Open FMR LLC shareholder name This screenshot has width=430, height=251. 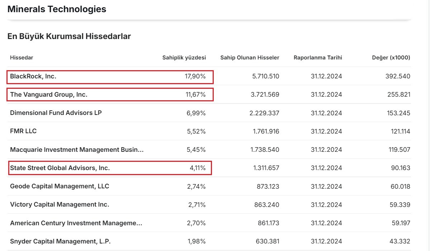tap(23, 131)
